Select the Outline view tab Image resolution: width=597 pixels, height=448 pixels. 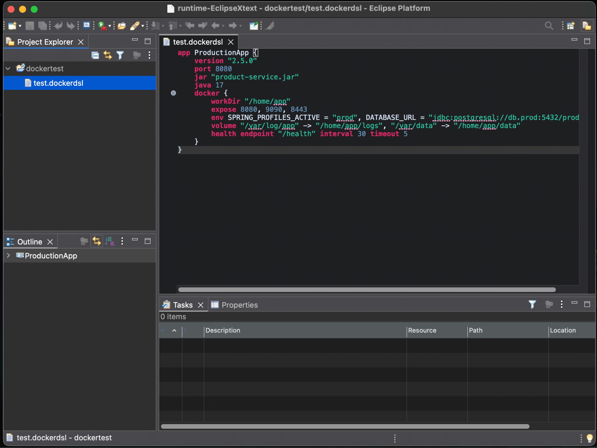[x=29, y=242]
